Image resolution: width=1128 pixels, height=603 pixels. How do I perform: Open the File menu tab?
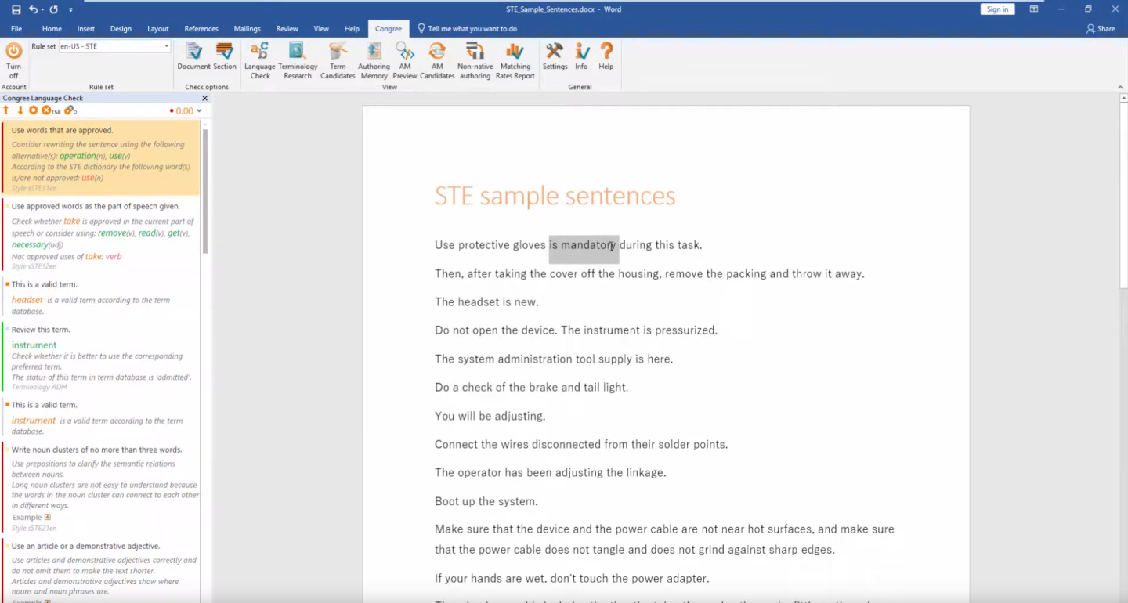click(16, 29)
